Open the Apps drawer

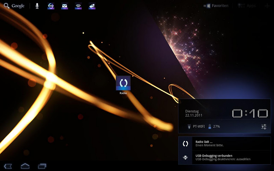(247, 6)
